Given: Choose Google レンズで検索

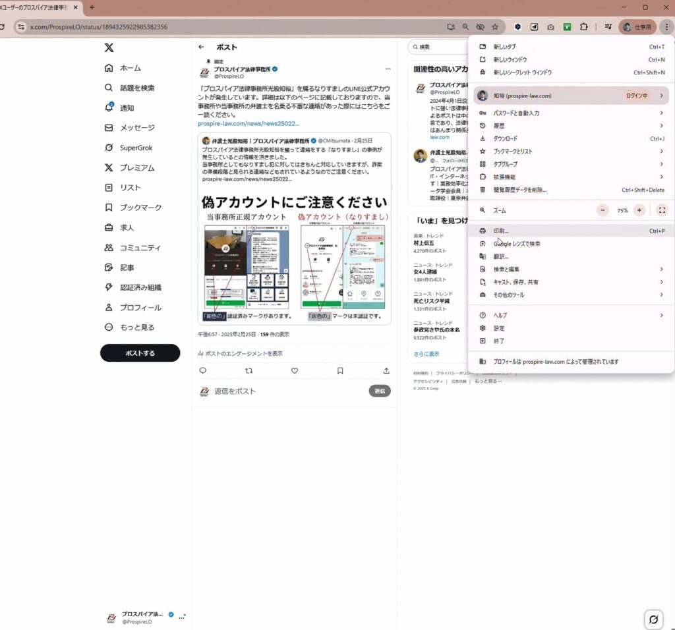Looking at the screenshot, I should pyautogui.click(x=571, y=244).
